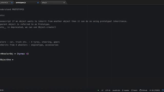This screenshot has width=164, height=92.
Task: Click the 'prototypal inheritance' comment text
Action: click(x=114, y=21)
